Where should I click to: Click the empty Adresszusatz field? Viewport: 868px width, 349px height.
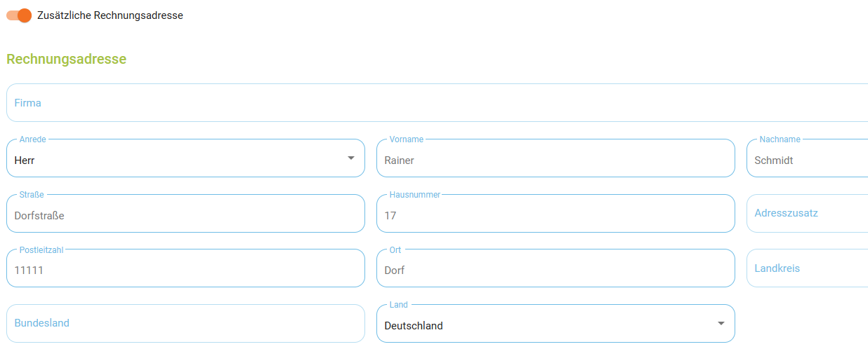point(807,213)
